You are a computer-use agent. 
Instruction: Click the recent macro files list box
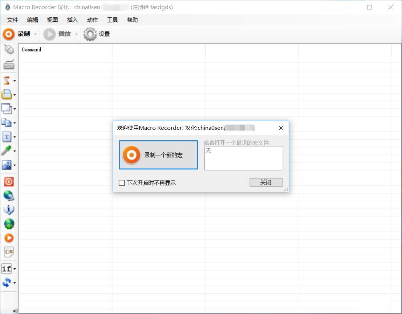coord(243,158)
